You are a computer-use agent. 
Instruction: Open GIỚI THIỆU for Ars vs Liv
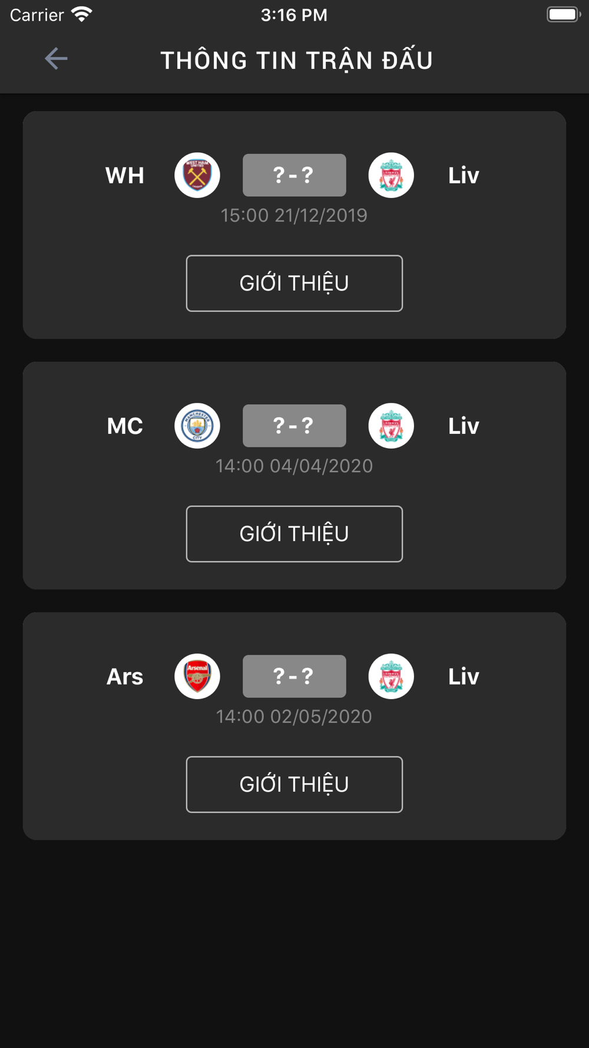tap(294, 784)
